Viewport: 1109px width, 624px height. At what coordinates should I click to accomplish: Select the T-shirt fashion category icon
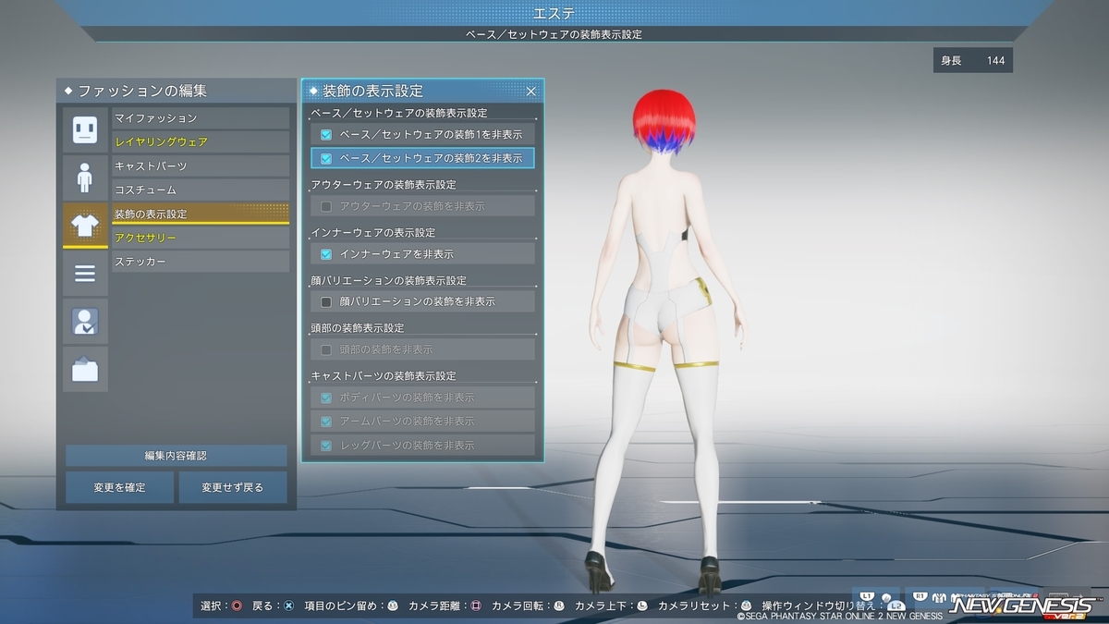(85, 225)
